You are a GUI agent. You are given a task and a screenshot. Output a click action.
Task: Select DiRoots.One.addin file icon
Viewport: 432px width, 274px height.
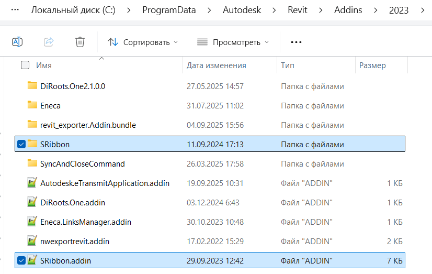click(32, 202)
